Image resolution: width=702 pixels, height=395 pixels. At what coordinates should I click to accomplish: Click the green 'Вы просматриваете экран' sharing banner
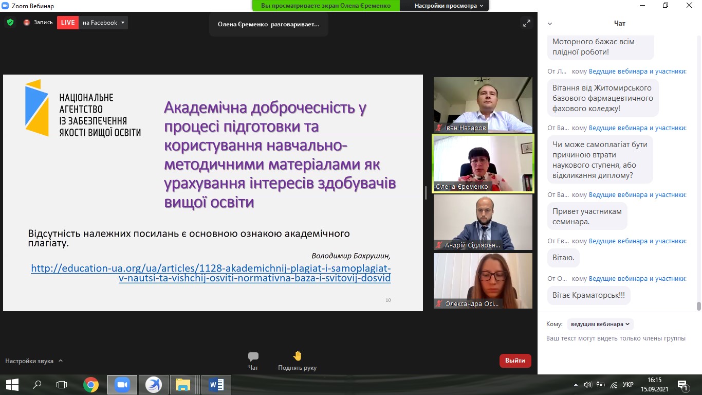point(326,6)
